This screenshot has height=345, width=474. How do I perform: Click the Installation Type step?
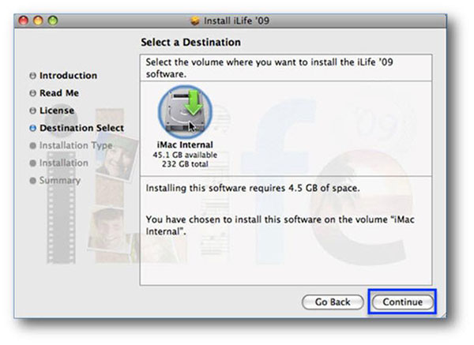point(76,145)
